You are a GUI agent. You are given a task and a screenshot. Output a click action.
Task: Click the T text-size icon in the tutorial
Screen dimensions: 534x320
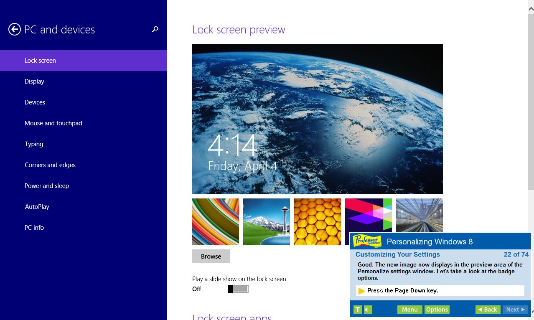pyautogui.click(x=357, y=309)
